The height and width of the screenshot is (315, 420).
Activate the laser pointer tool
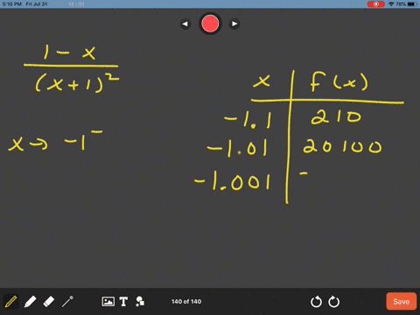click(67, 301)
